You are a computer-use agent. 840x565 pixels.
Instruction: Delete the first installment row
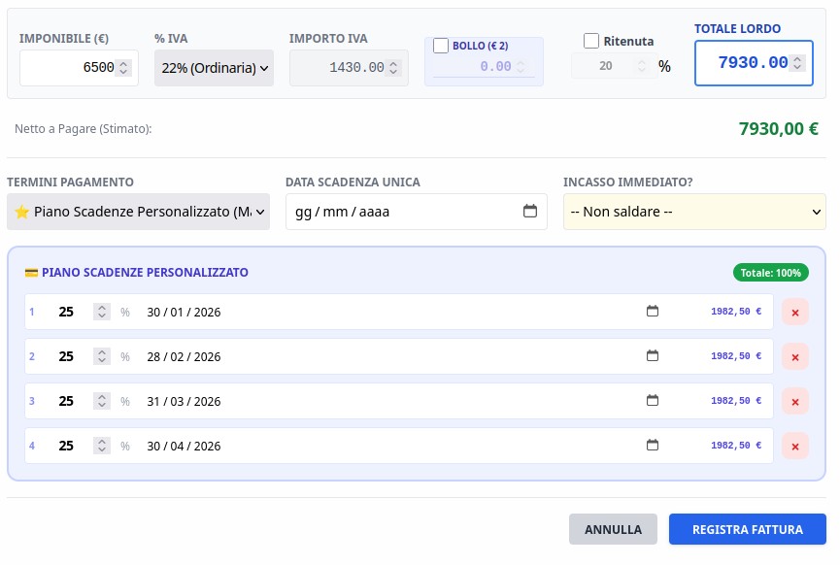click(794, 313)
